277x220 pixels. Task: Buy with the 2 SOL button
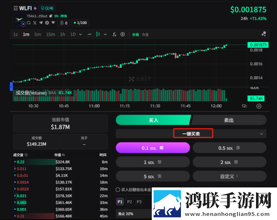[x=229, y=162]
